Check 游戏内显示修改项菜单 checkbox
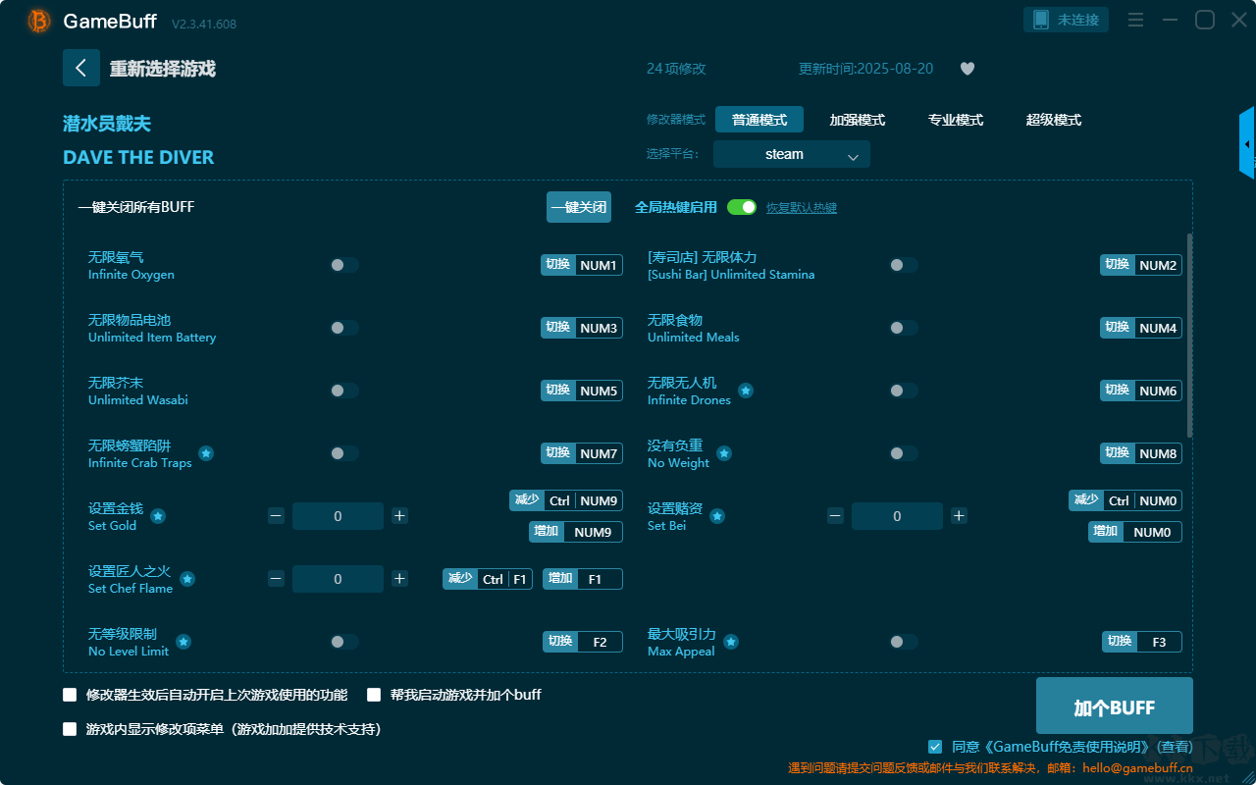This screenshot has width=1256, height=785. pyautogui.click(x=70, y=729)
